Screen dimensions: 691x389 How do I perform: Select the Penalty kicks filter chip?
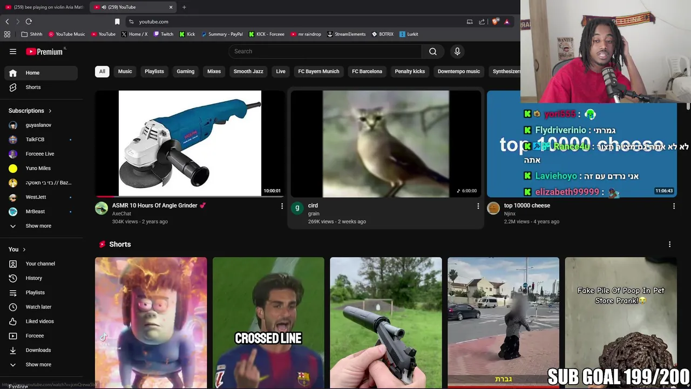click(x=410, y=71)
